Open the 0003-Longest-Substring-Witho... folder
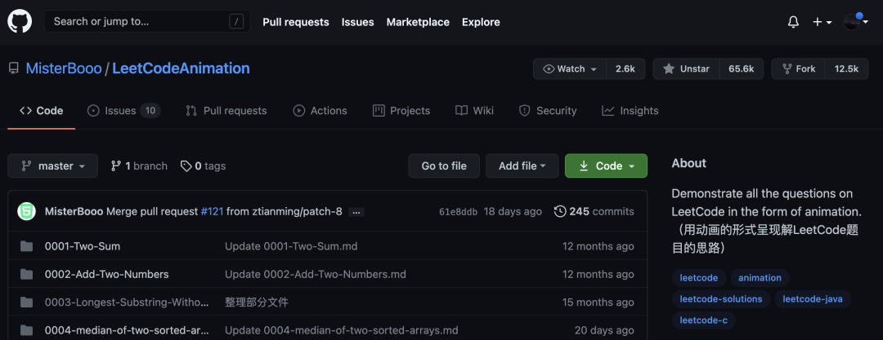This screenshot has width=883, height=340. click(127, 302)
